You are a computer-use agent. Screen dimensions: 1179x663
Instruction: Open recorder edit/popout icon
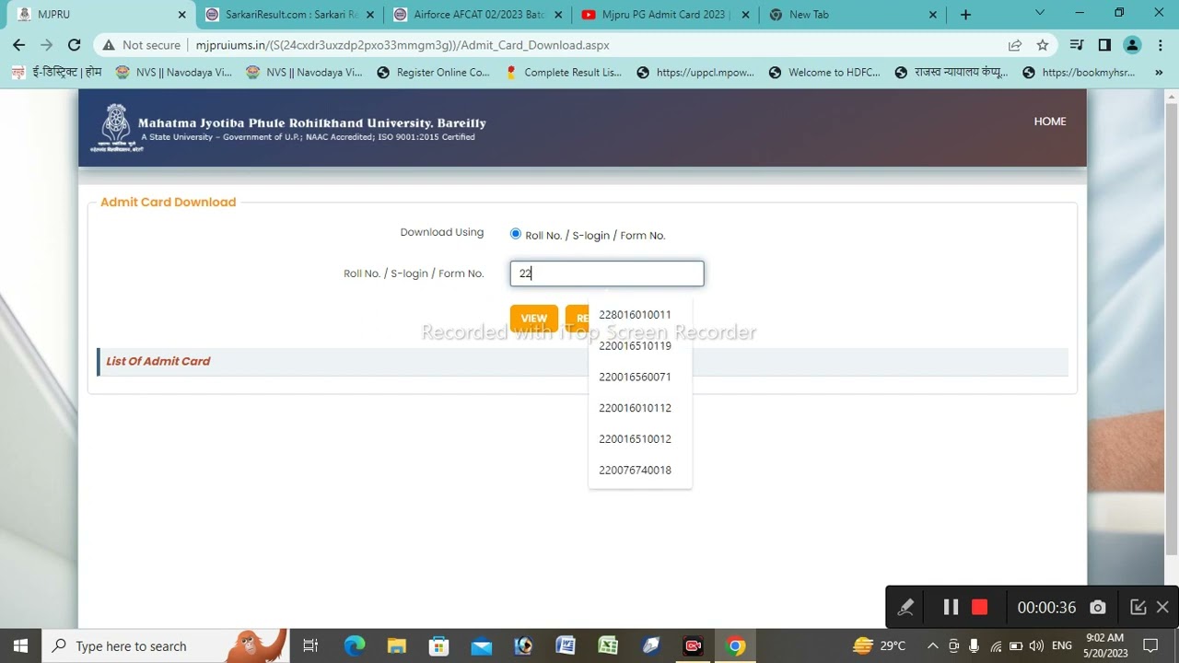(1138, 607)
